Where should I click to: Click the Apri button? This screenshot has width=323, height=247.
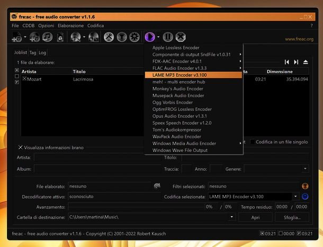click(x=255, y=217)
